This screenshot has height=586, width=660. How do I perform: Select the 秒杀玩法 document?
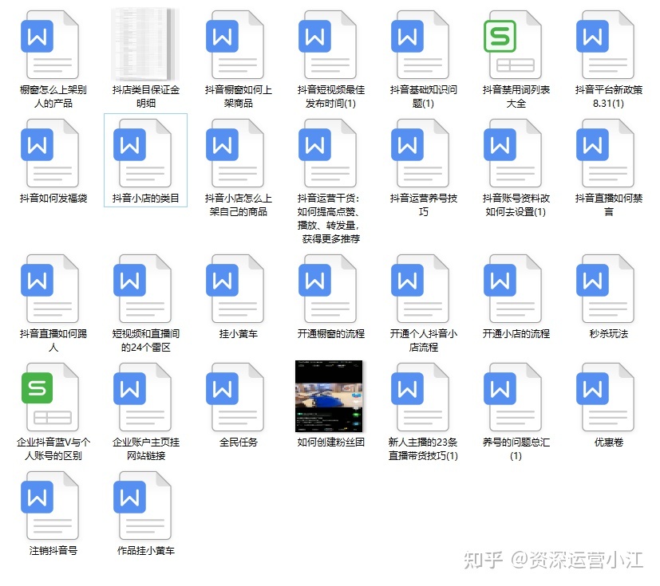point(608,289)
